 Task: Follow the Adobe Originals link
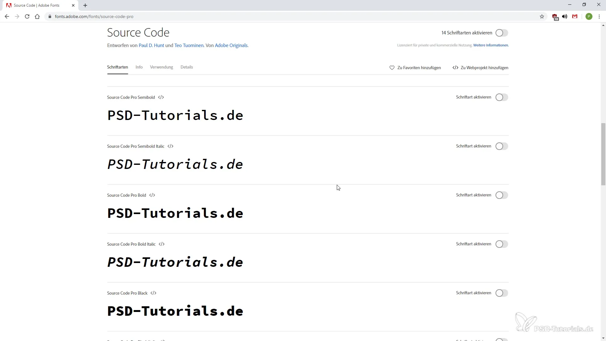[x=231, y=45]
